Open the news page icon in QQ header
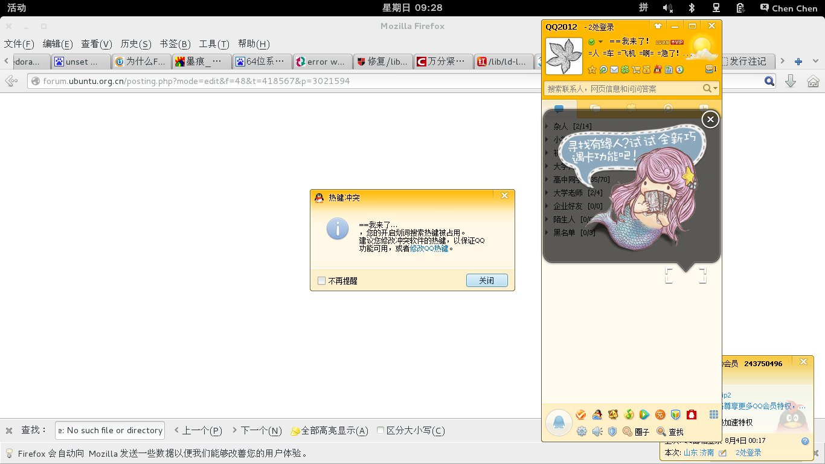Image resolution: width=825 pixels, height=464 pixels. pyautogui.click(x=669, y=69)
